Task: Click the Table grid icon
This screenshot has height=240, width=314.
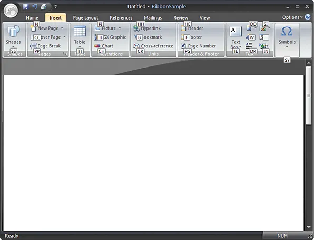Action: (80, 32)
